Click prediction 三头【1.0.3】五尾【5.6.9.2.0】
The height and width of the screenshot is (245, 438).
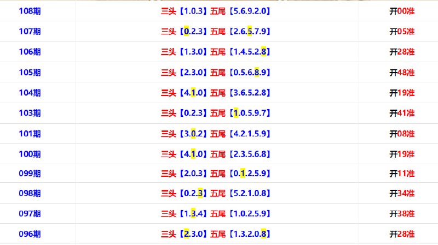(x=215, y=11)
